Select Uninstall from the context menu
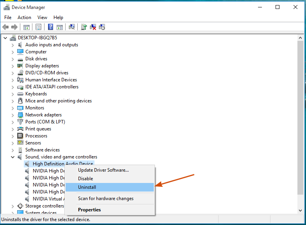The width and height of the screenshot is (306, 225). click(110, 187)
